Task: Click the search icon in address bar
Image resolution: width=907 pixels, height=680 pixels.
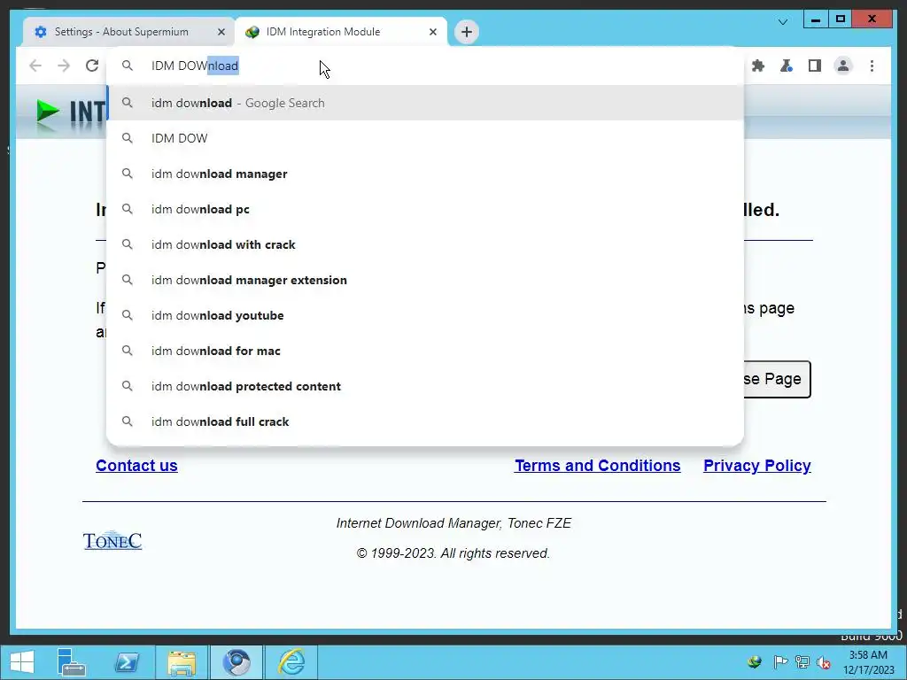Action: coord(128,66)
